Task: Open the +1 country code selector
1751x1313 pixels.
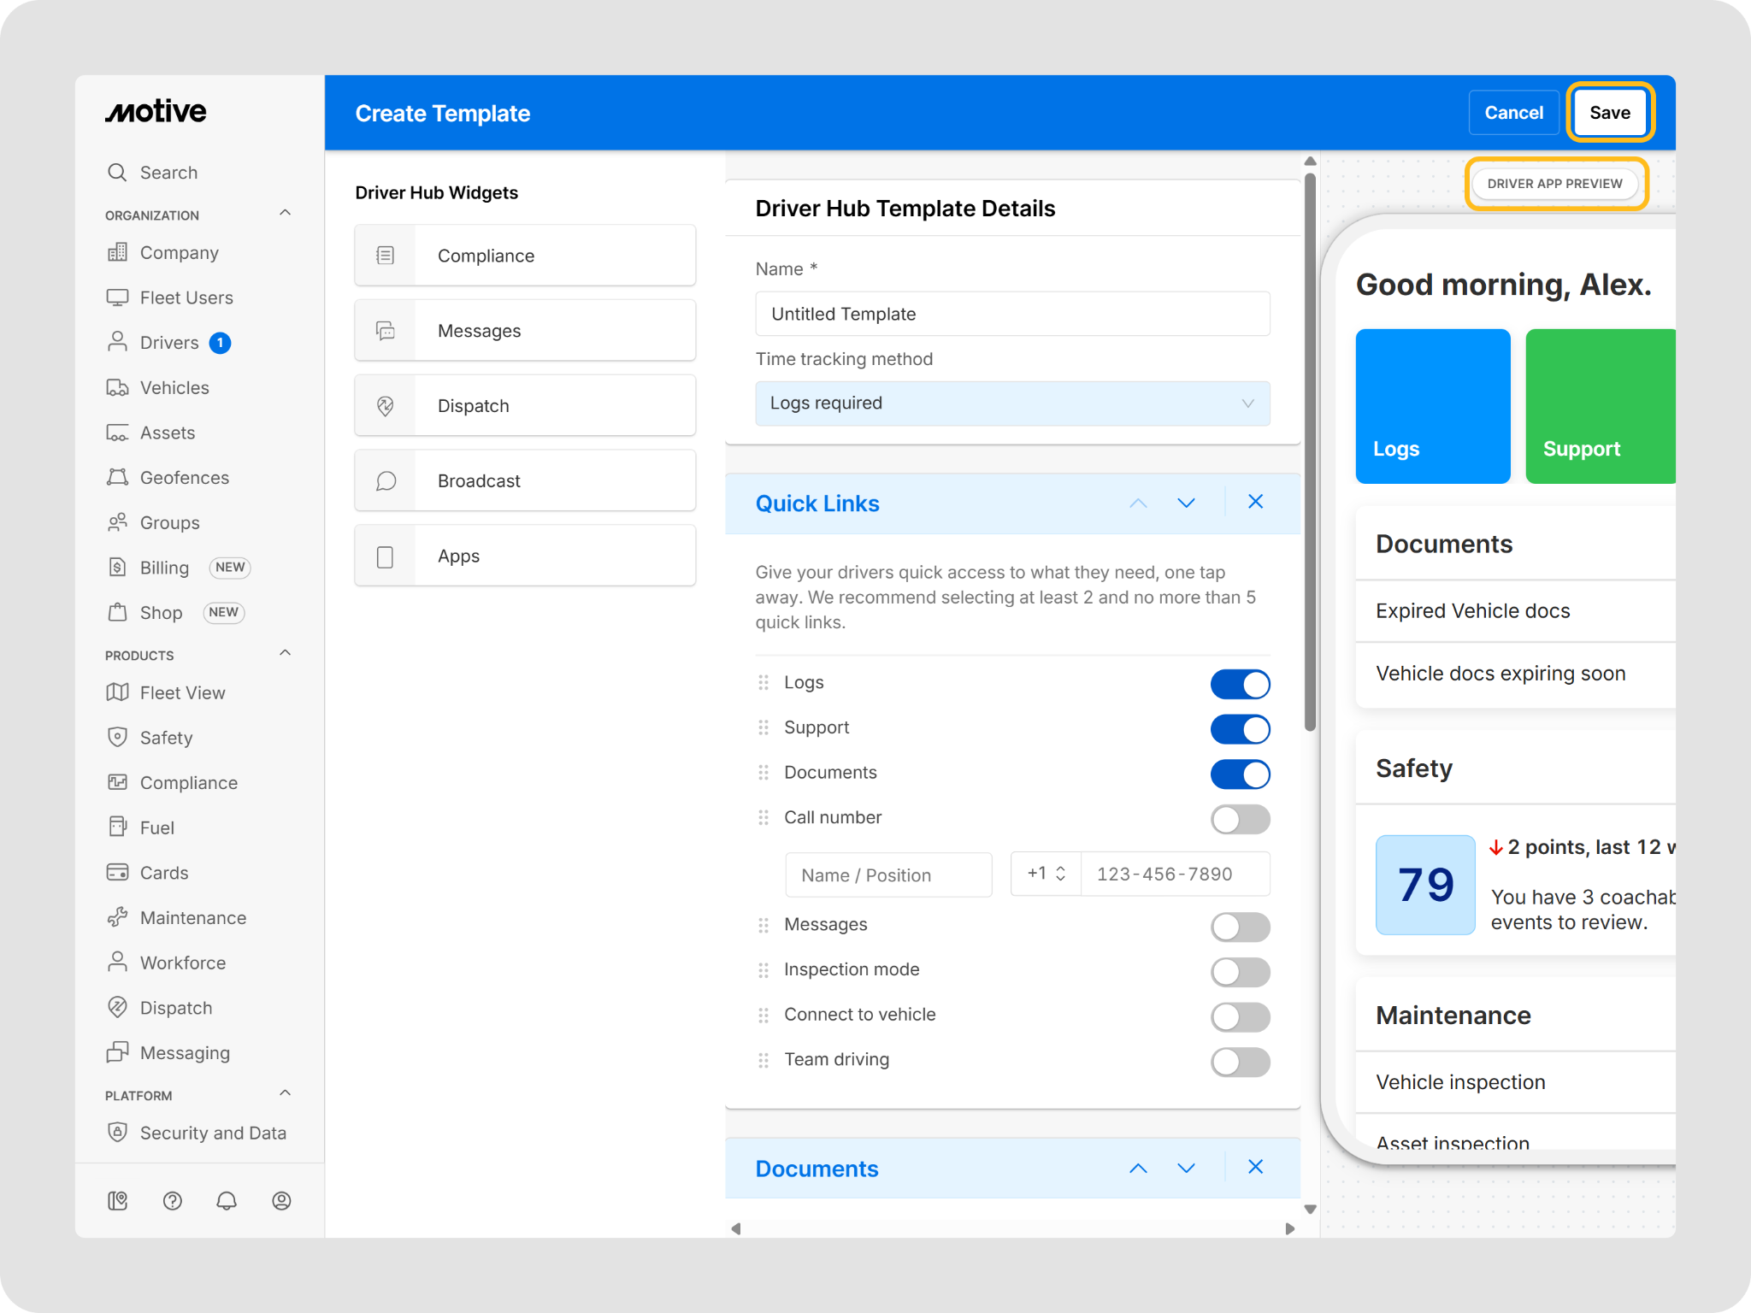Action: click(1046, 874)
